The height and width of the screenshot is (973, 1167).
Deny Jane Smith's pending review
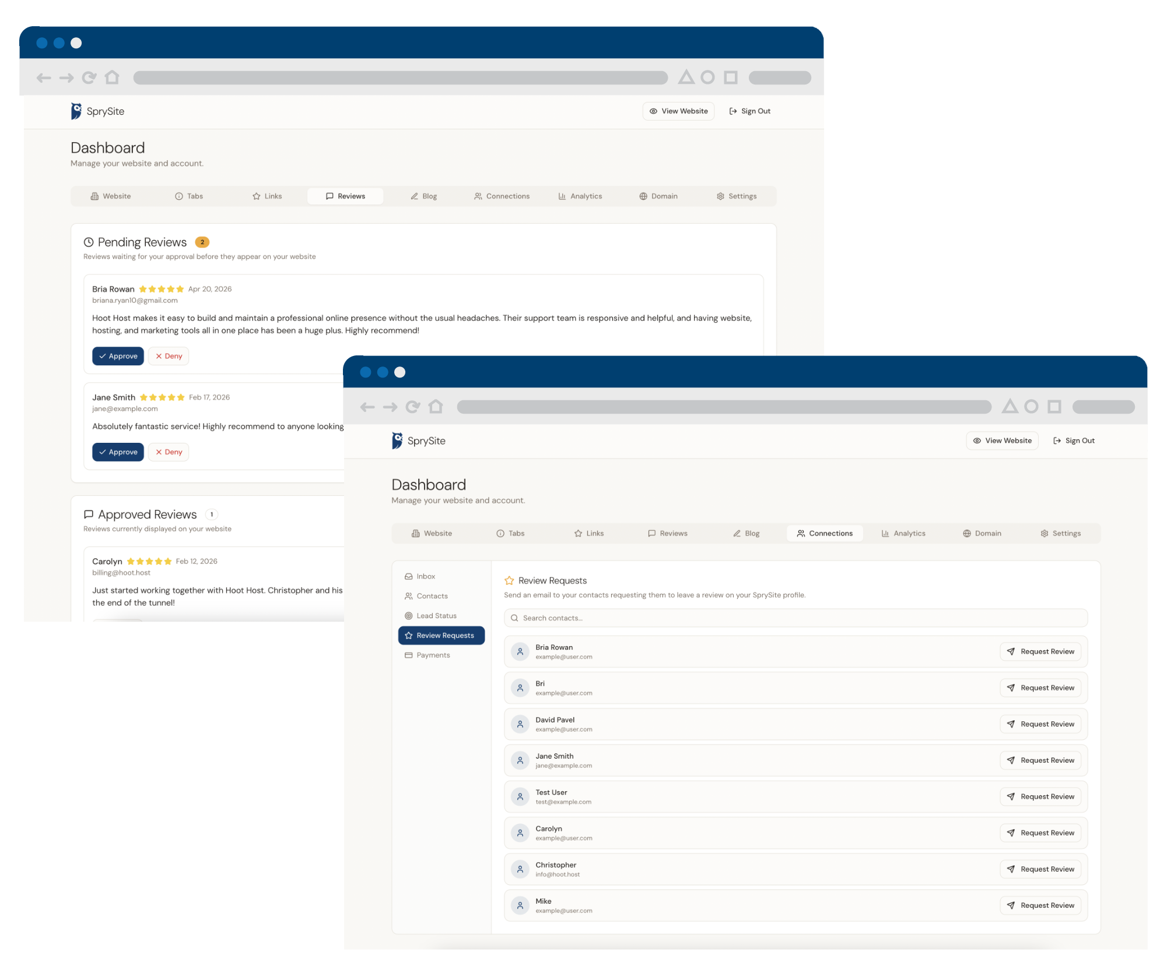169,452
